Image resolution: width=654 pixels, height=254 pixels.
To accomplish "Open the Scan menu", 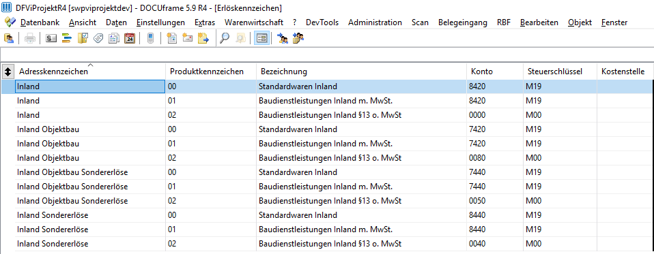I will point(420,22).
